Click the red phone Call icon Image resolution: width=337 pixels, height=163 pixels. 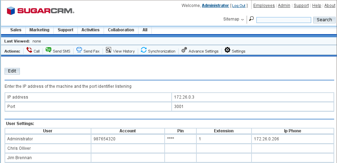pos(29,51)
